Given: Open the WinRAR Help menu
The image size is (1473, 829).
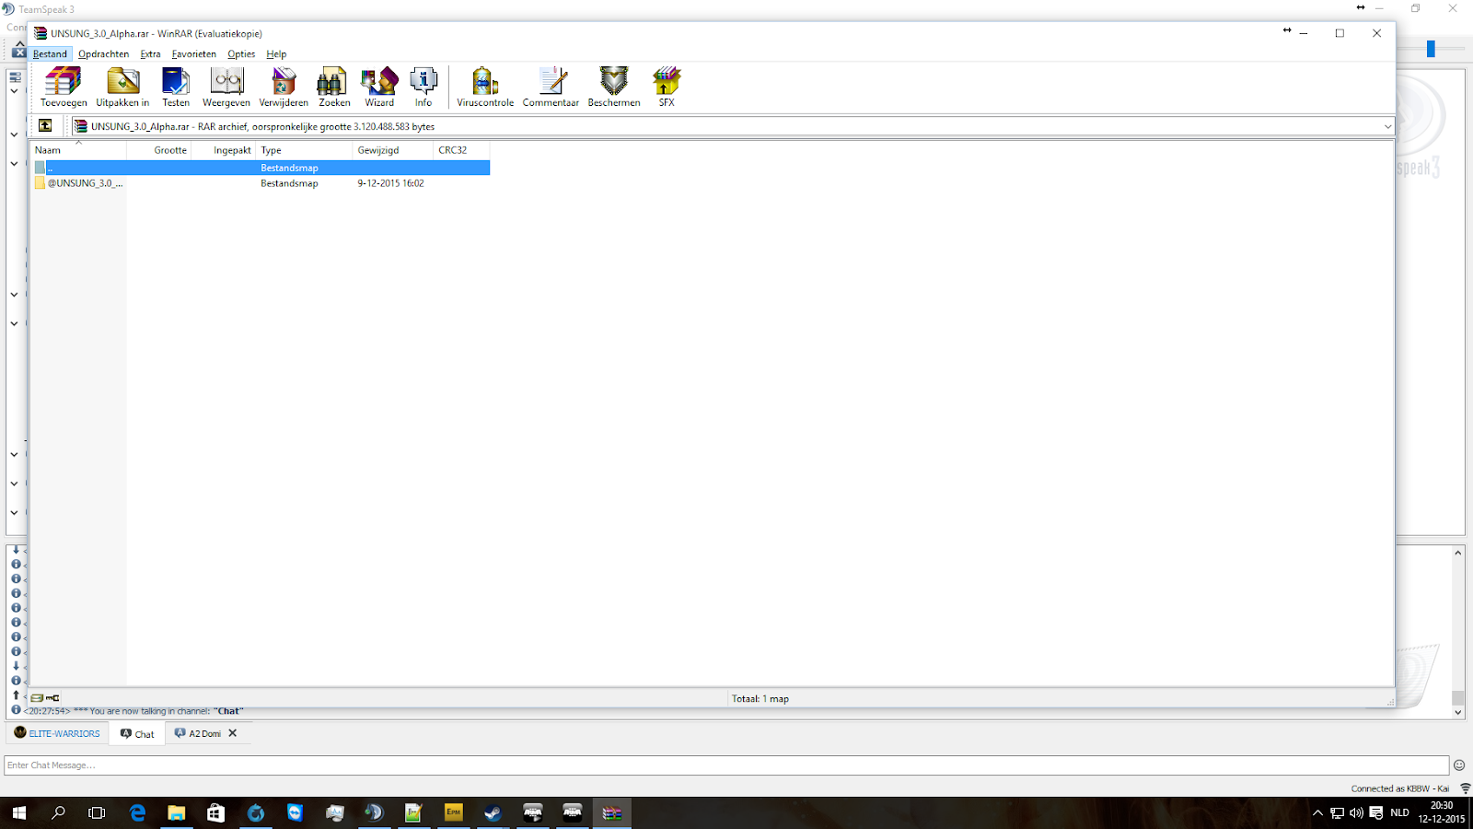Looking at the screenshot, I should 276,54.
